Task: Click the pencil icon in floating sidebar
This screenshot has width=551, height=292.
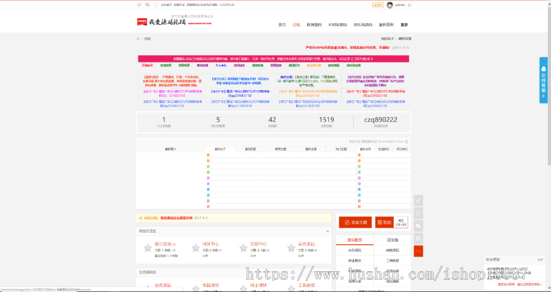Action: (418, 201)
